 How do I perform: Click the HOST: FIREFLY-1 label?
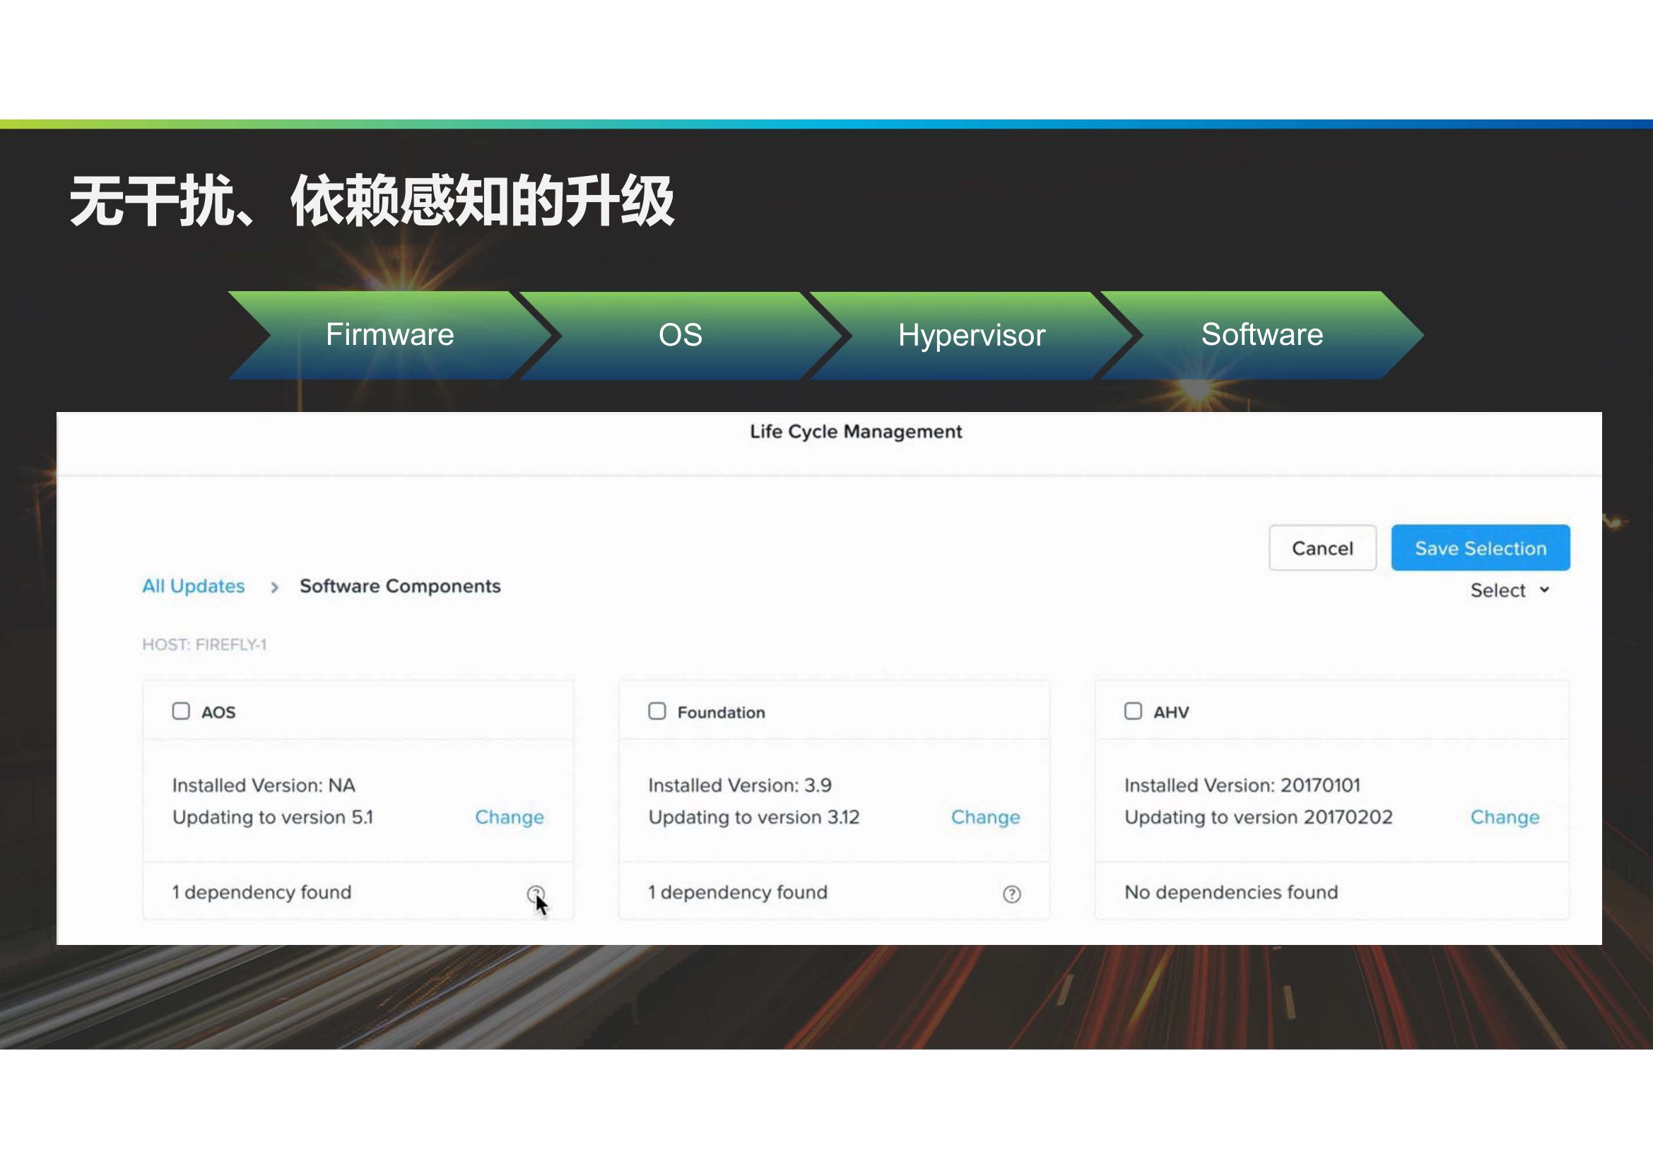204,645
